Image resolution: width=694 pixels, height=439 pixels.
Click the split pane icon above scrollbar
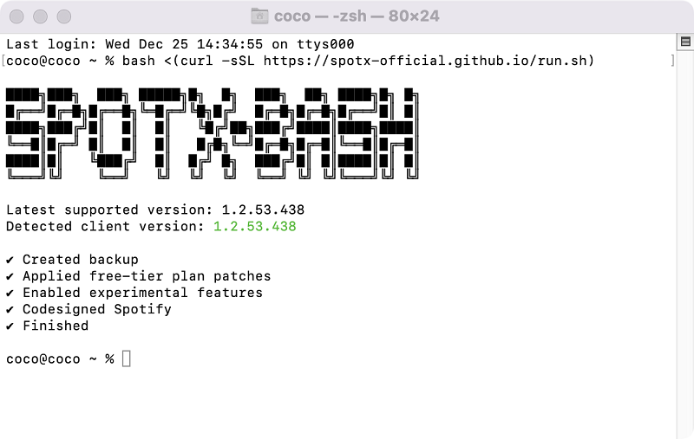pyautogui.click(x=684, y=43)
